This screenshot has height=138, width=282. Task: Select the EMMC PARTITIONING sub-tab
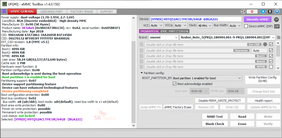[174, 31]
